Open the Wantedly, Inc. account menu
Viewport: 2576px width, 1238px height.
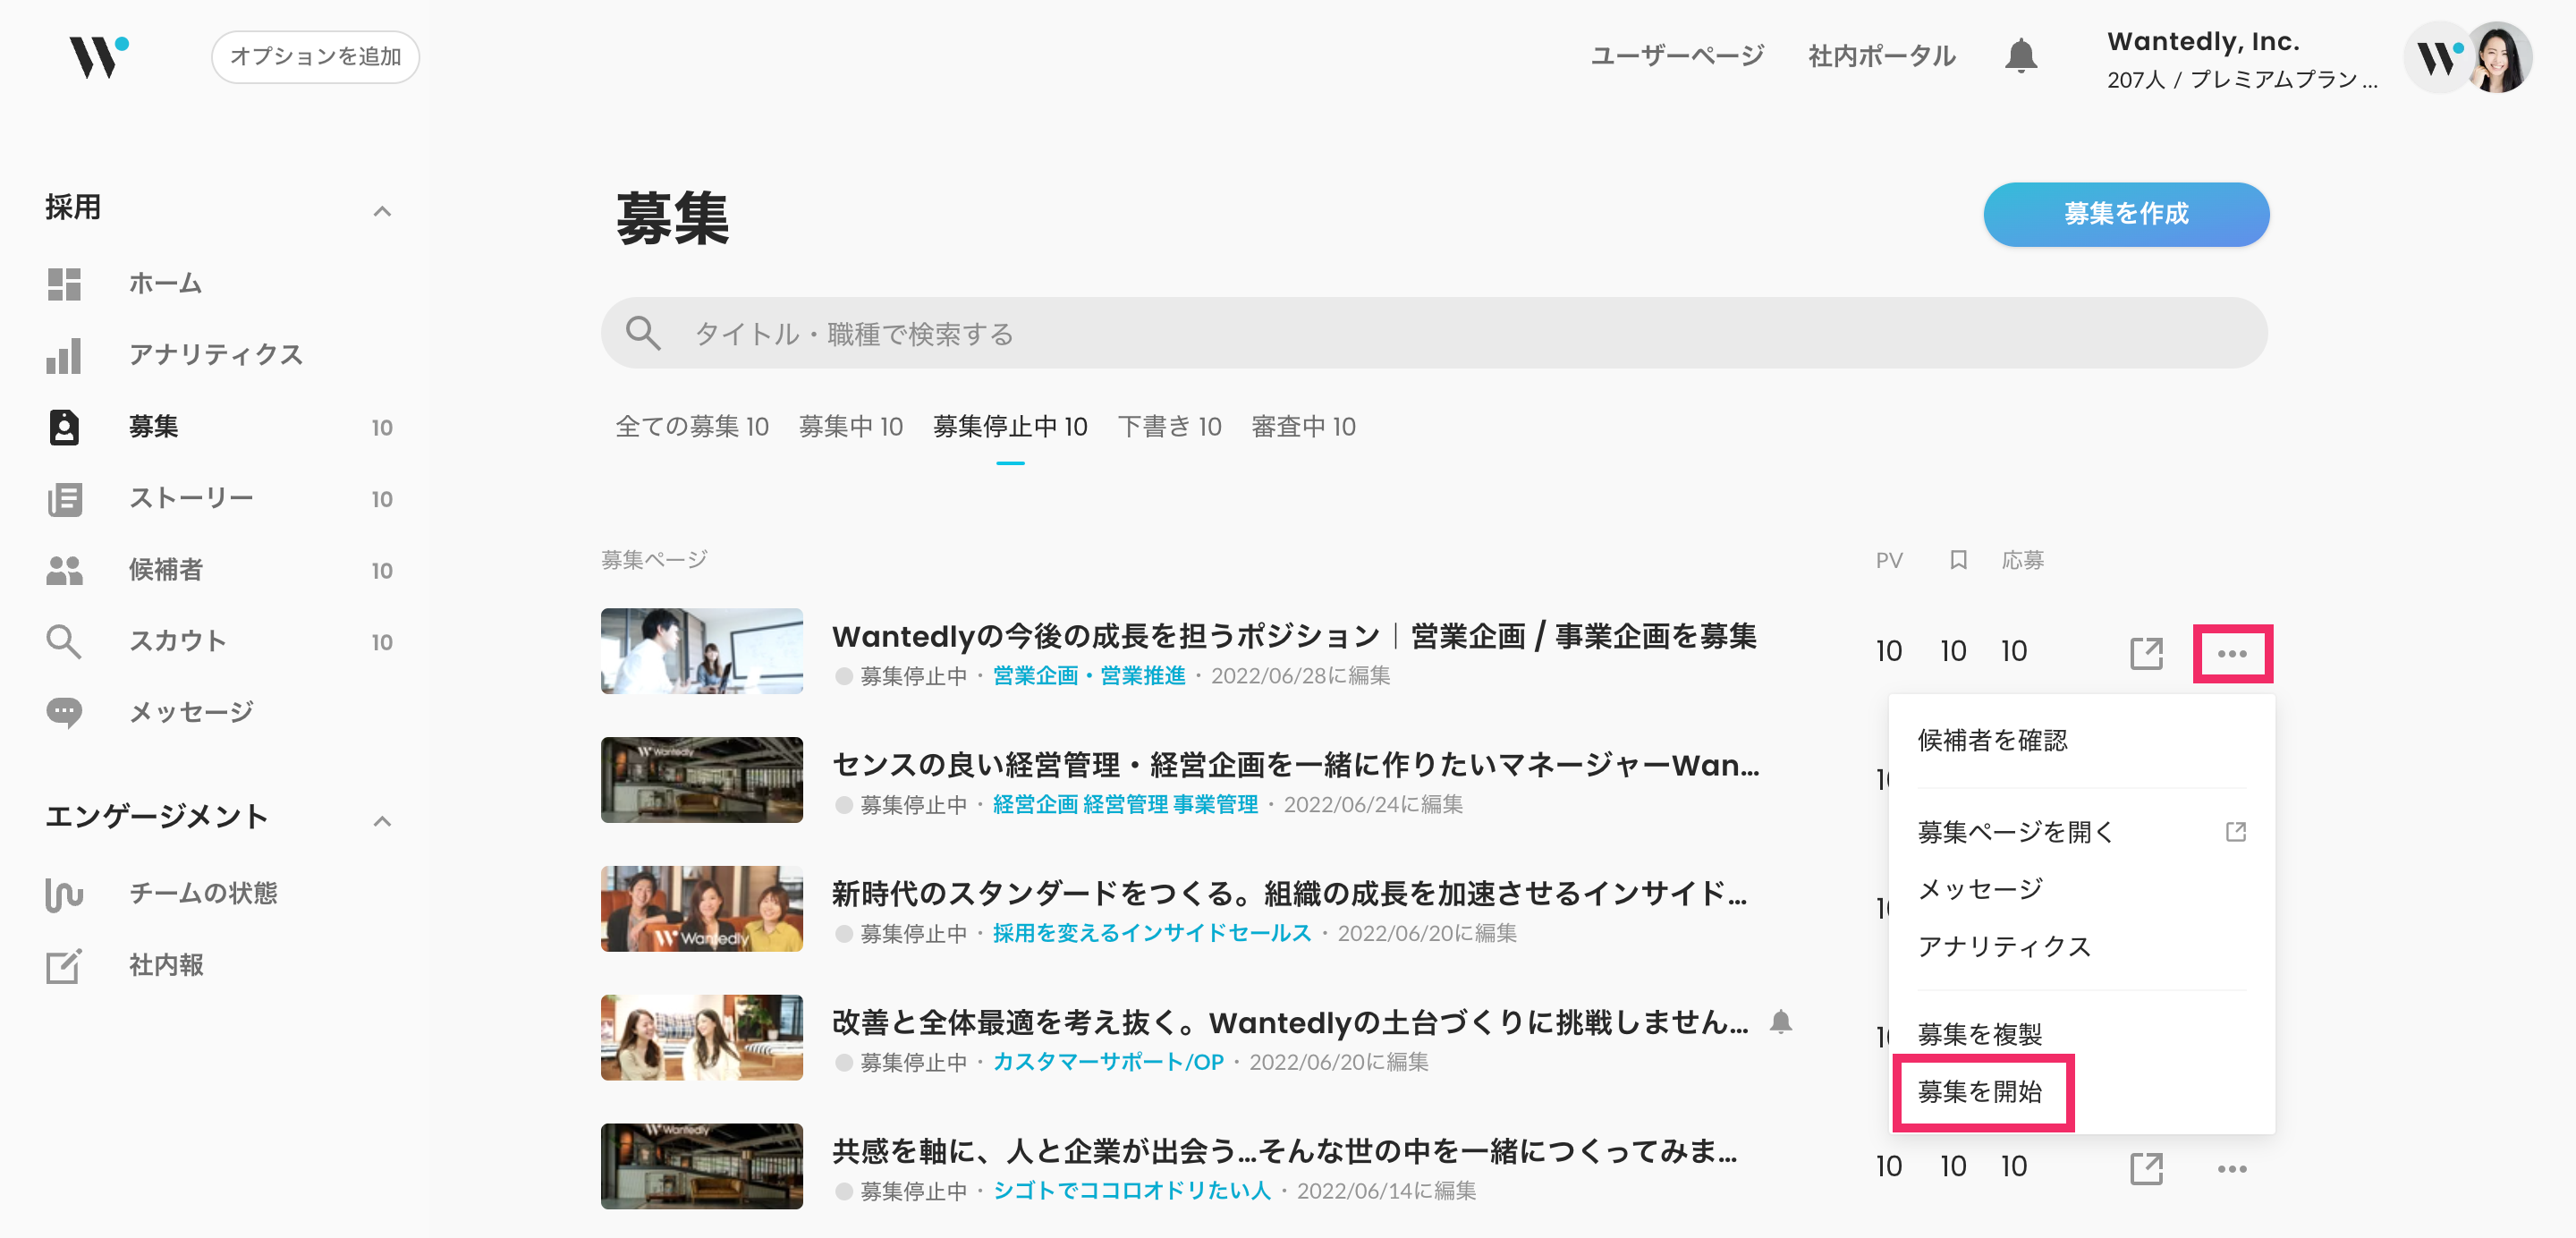pyautogui.click(x=2243, y=59)
